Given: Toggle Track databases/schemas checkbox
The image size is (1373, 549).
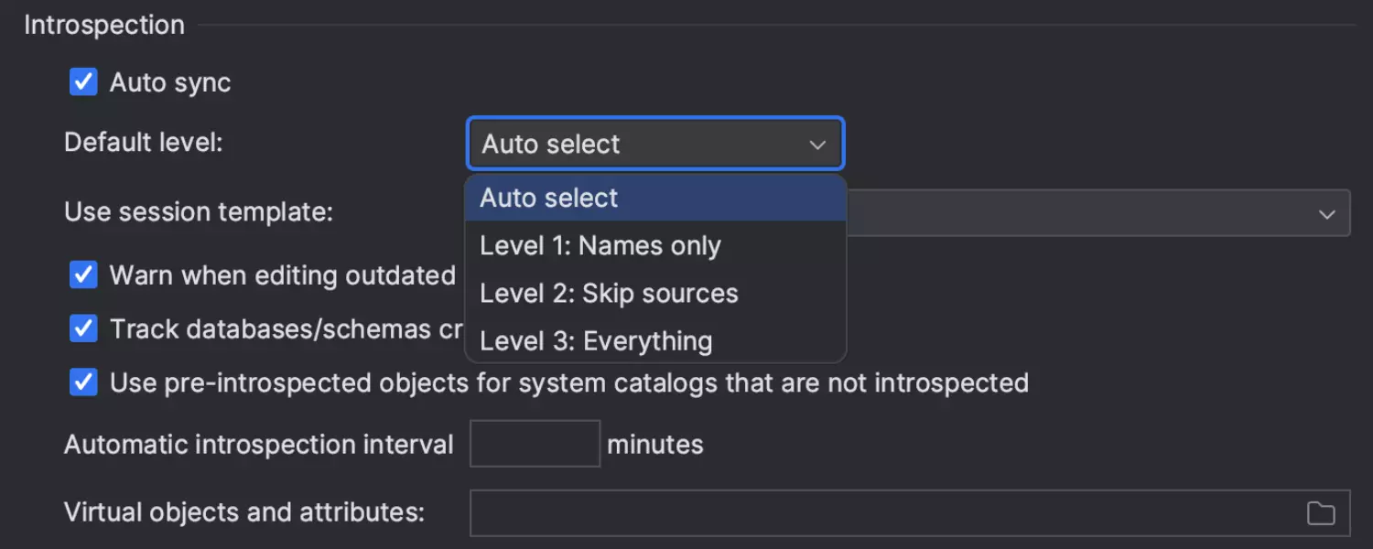Looking at the screenshot, I should [x=83, y=329].
